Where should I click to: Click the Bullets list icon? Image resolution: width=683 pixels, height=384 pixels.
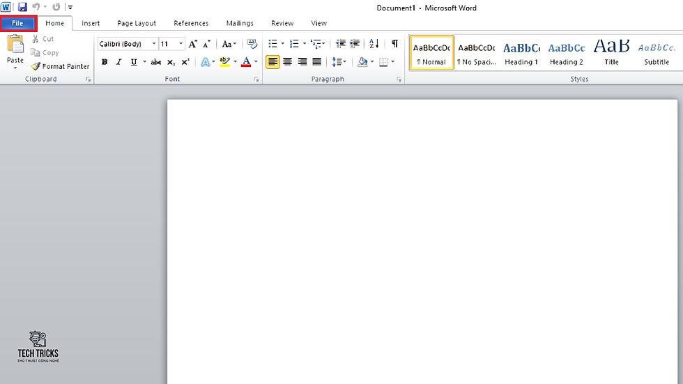[273, 44]
